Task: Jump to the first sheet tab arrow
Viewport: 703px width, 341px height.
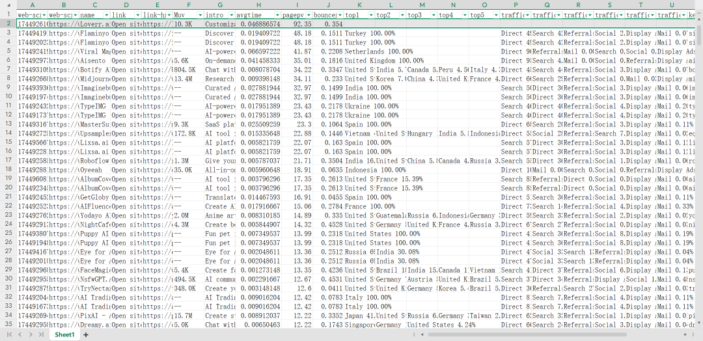Action: (x=9, y=334)
